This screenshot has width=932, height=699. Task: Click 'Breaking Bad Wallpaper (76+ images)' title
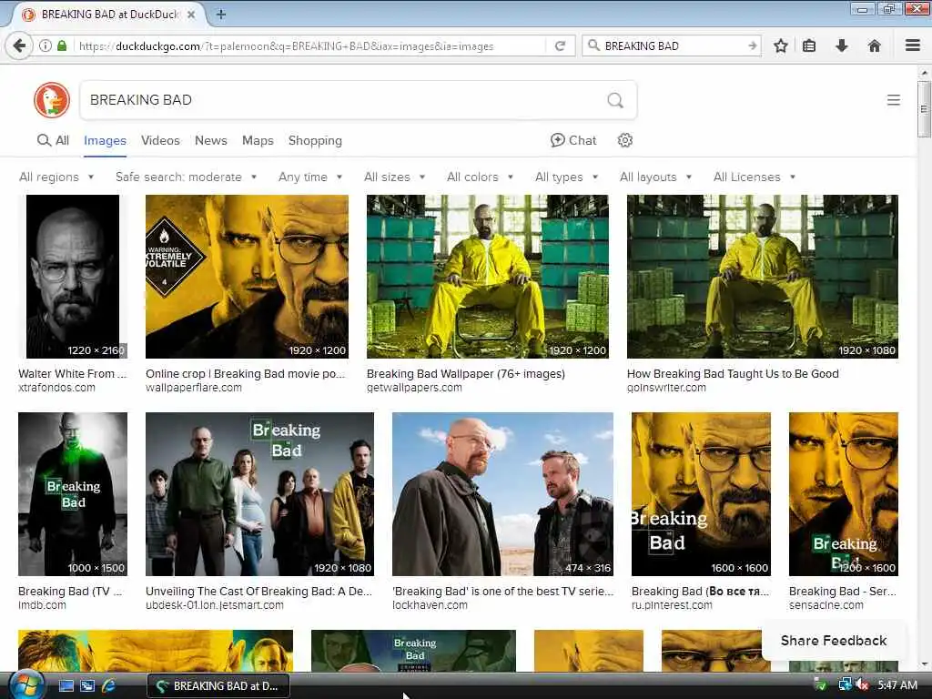pos(466,374)
